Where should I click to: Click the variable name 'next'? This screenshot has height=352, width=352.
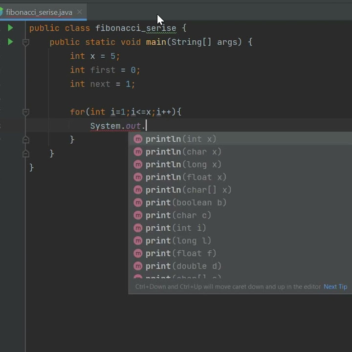pyautogui.click(x=100, y=84)
